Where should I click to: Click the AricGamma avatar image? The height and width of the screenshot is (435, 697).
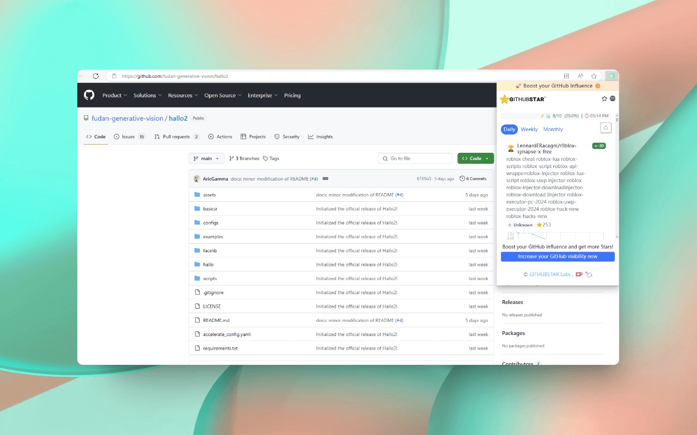point(197,178)
